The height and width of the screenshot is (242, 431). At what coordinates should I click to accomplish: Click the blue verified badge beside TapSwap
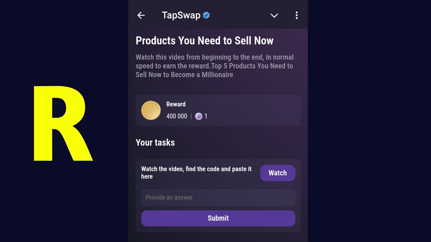206,15
